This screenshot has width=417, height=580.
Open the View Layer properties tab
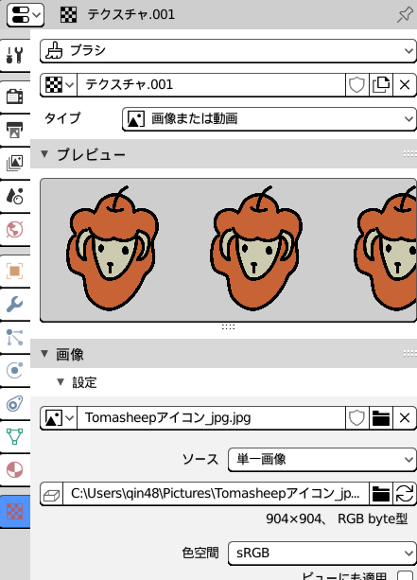(15, 163)
